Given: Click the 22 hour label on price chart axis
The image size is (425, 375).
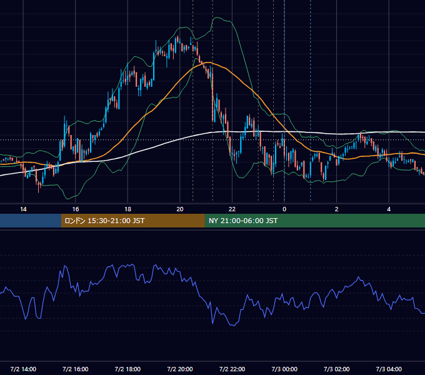Looking at the screenshot, I should tap(232, 209).
